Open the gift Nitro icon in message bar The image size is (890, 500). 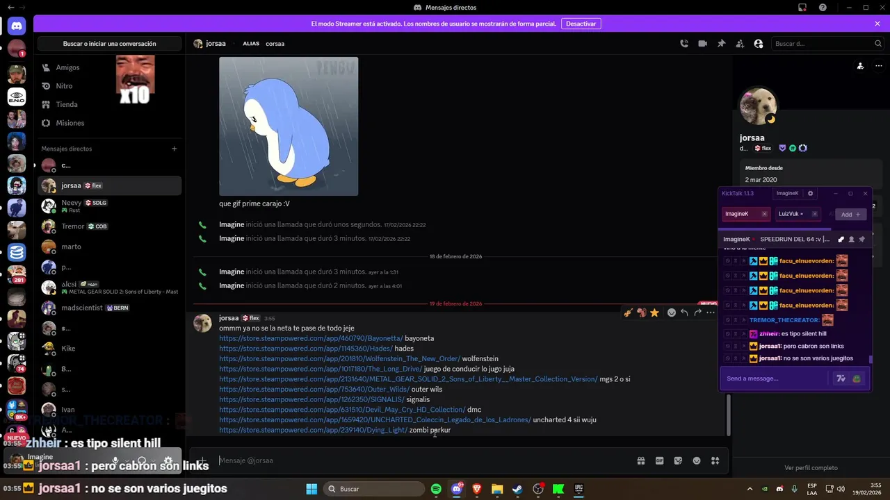point(641,460)
